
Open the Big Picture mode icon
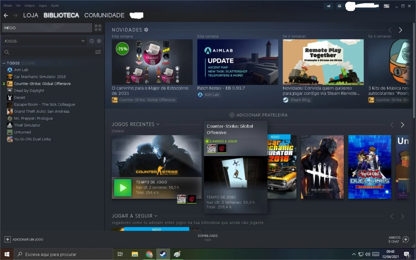point(386,6)
